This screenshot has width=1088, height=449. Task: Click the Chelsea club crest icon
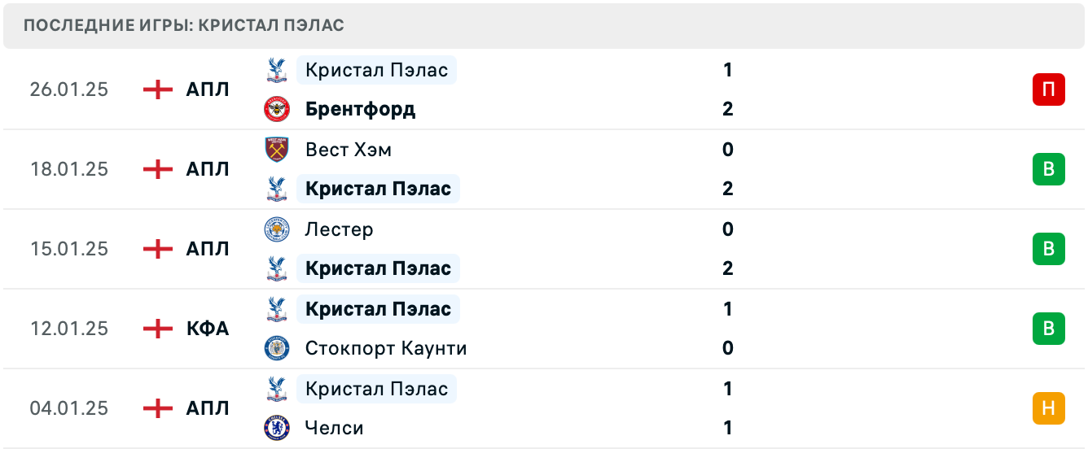[277, 428]
